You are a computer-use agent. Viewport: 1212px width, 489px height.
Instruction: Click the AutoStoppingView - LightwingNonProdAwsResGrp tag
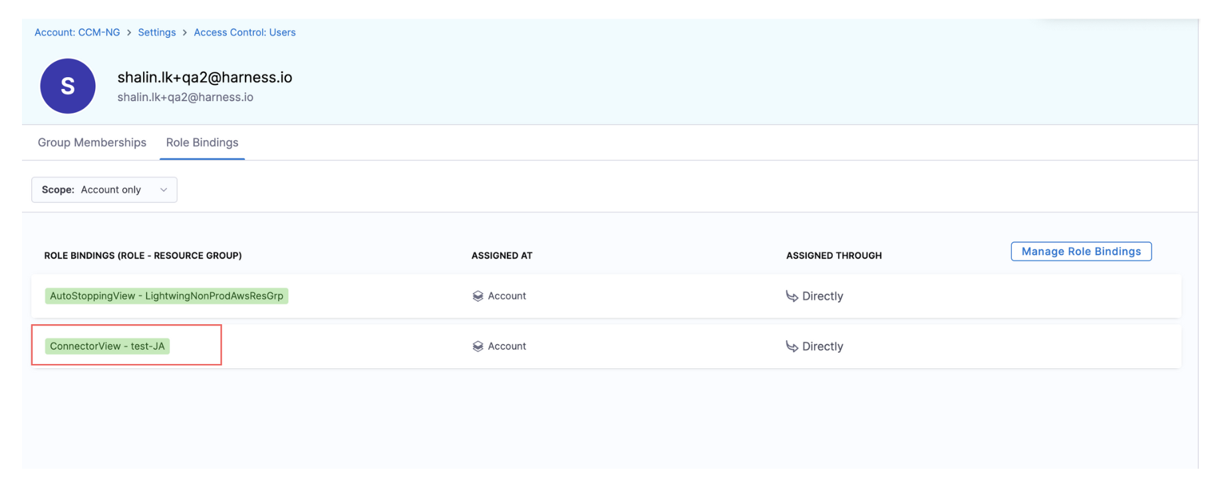pos(166,296)
